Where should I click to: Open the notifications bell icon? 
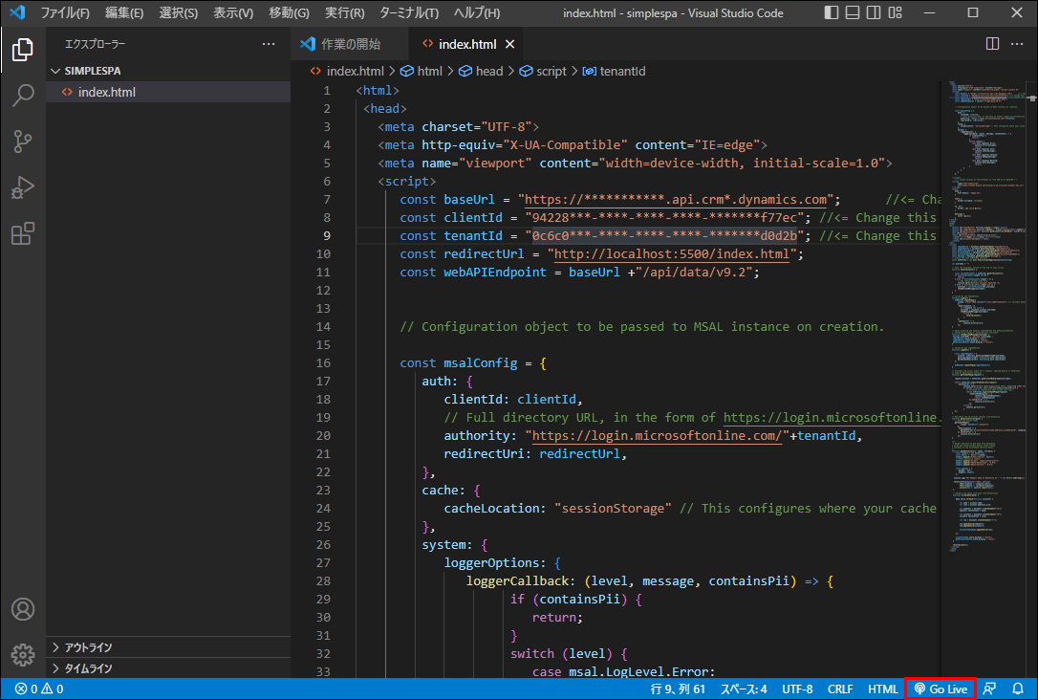point(1018,689)
